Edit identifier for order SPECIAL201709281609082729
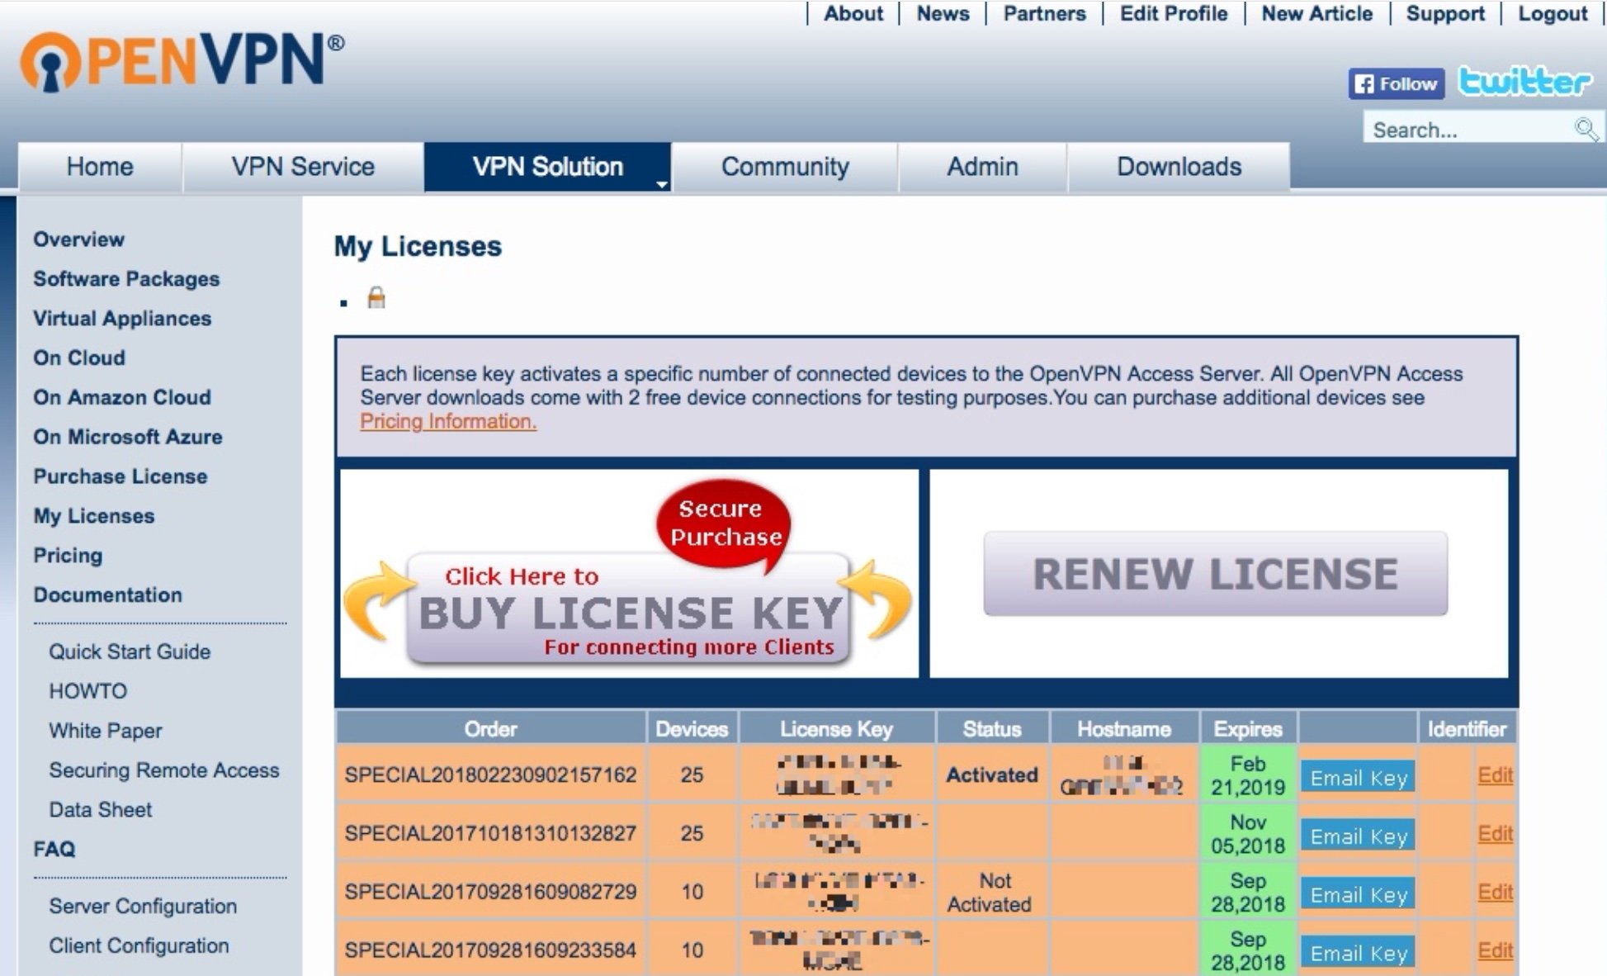The image size is (1607, 976). pyautogui.click(x=1495, y=893)
